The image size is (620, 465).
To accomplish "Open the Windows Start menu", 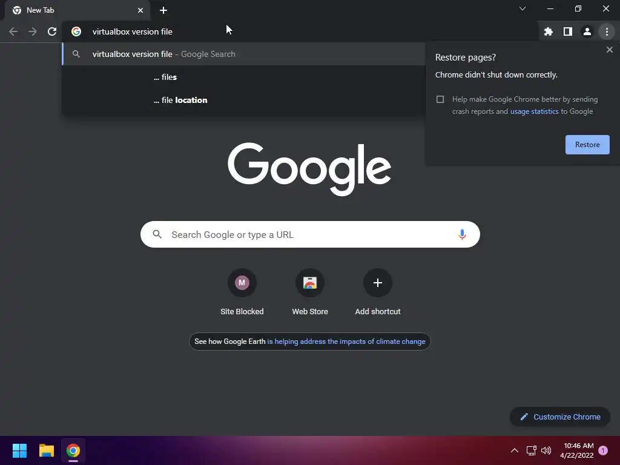I will tap(19, 450).
